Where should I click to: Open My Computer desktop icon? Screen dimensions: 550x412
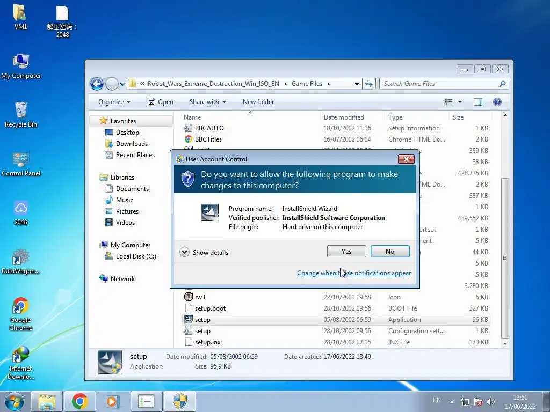point(21,66)
